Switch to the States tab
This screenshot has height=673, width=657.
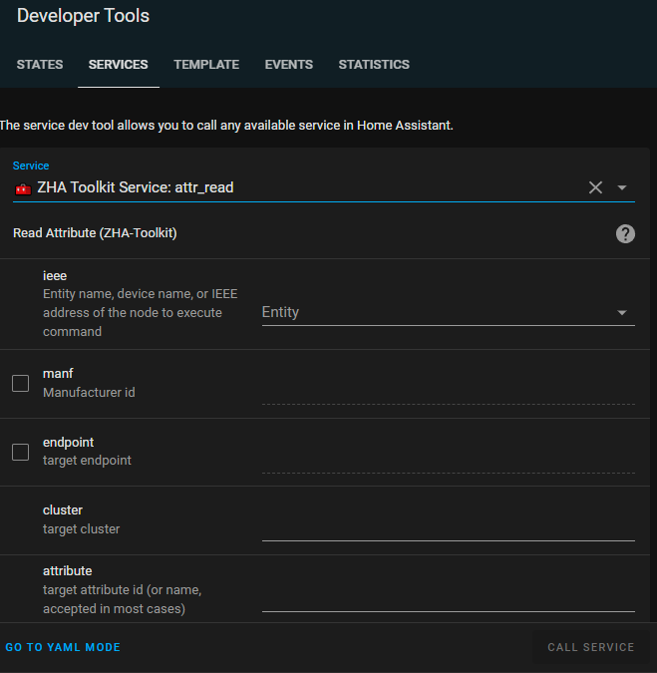pos(40,65)
